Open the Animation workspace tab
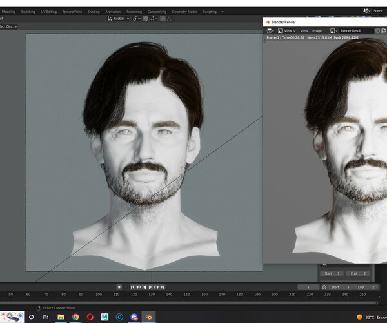387x323 pixels. pos(113,12)
